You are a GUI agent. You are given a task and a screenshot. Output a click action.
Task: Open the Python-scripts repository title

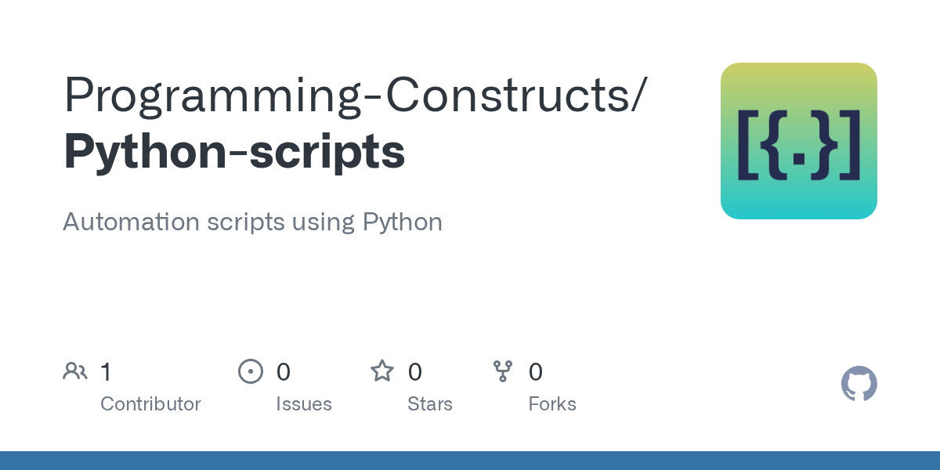234,152
